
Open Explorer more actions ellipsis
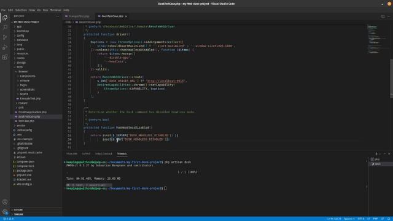click(57, 17)
